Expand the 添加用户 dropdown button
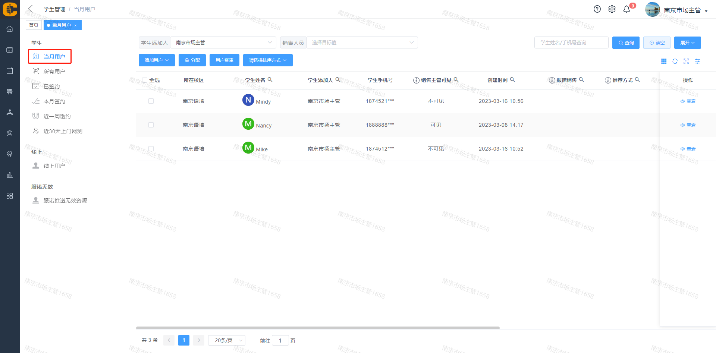716x353 pixels. [x=157, y=60]
